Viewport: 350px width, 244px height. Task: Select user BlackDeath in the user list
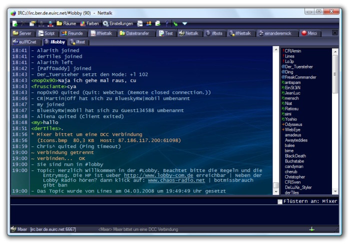click(295, 156)
